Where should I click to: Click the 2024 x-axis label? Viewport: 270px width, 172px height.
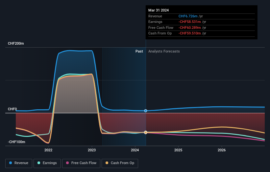(135, 150)
